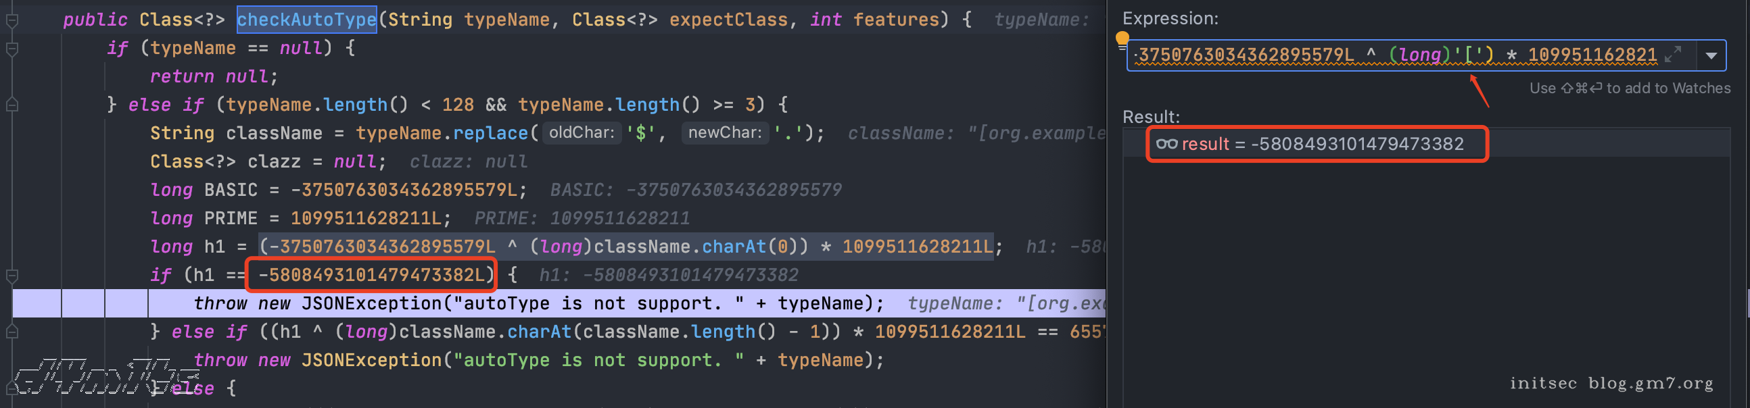Click fold icon next to the 'if (h1 ==' line

pyautogui.click(x=11, y=276)
